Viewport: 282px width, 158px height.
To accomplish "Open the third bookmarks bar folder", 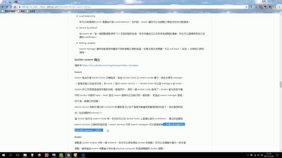I will click(x=31, y=11).
